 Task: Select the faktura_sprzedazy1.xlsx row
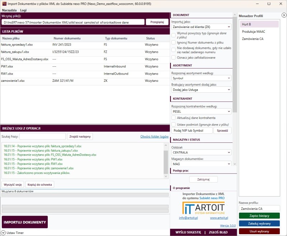pos(85,44)
